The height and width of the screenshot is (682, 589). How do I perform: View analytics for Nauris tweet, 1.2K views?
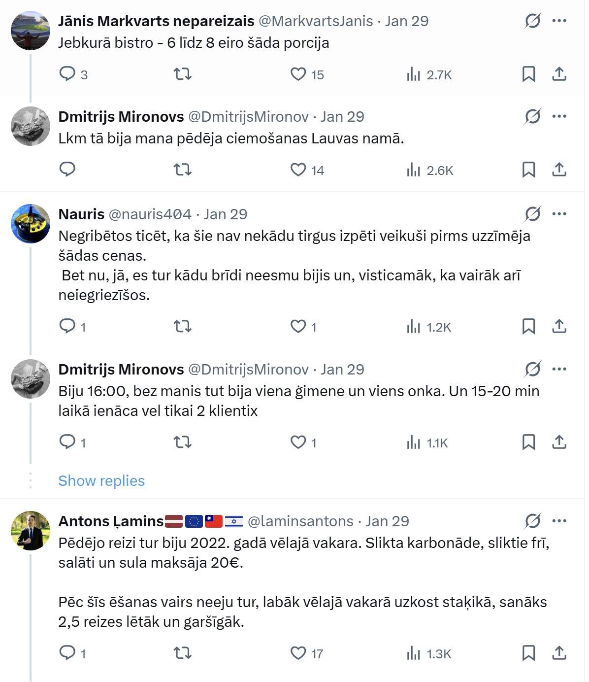[x=429, y=327]
